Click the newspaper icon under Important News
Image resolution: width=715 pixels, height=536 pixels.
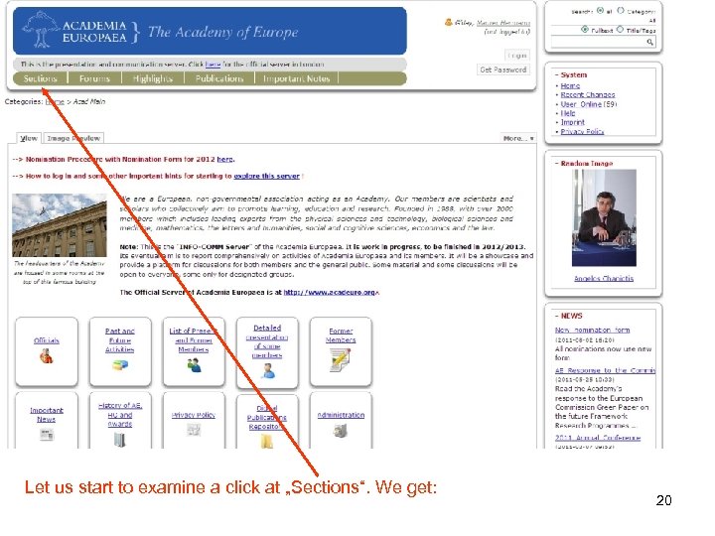[46, 435]
